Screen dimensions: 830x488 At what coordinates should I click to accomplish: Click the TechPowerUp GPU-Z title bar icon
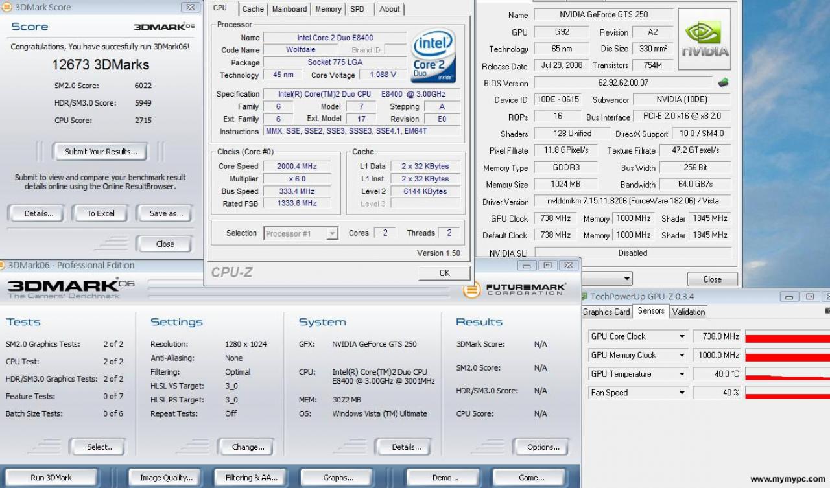coord(585,296)
